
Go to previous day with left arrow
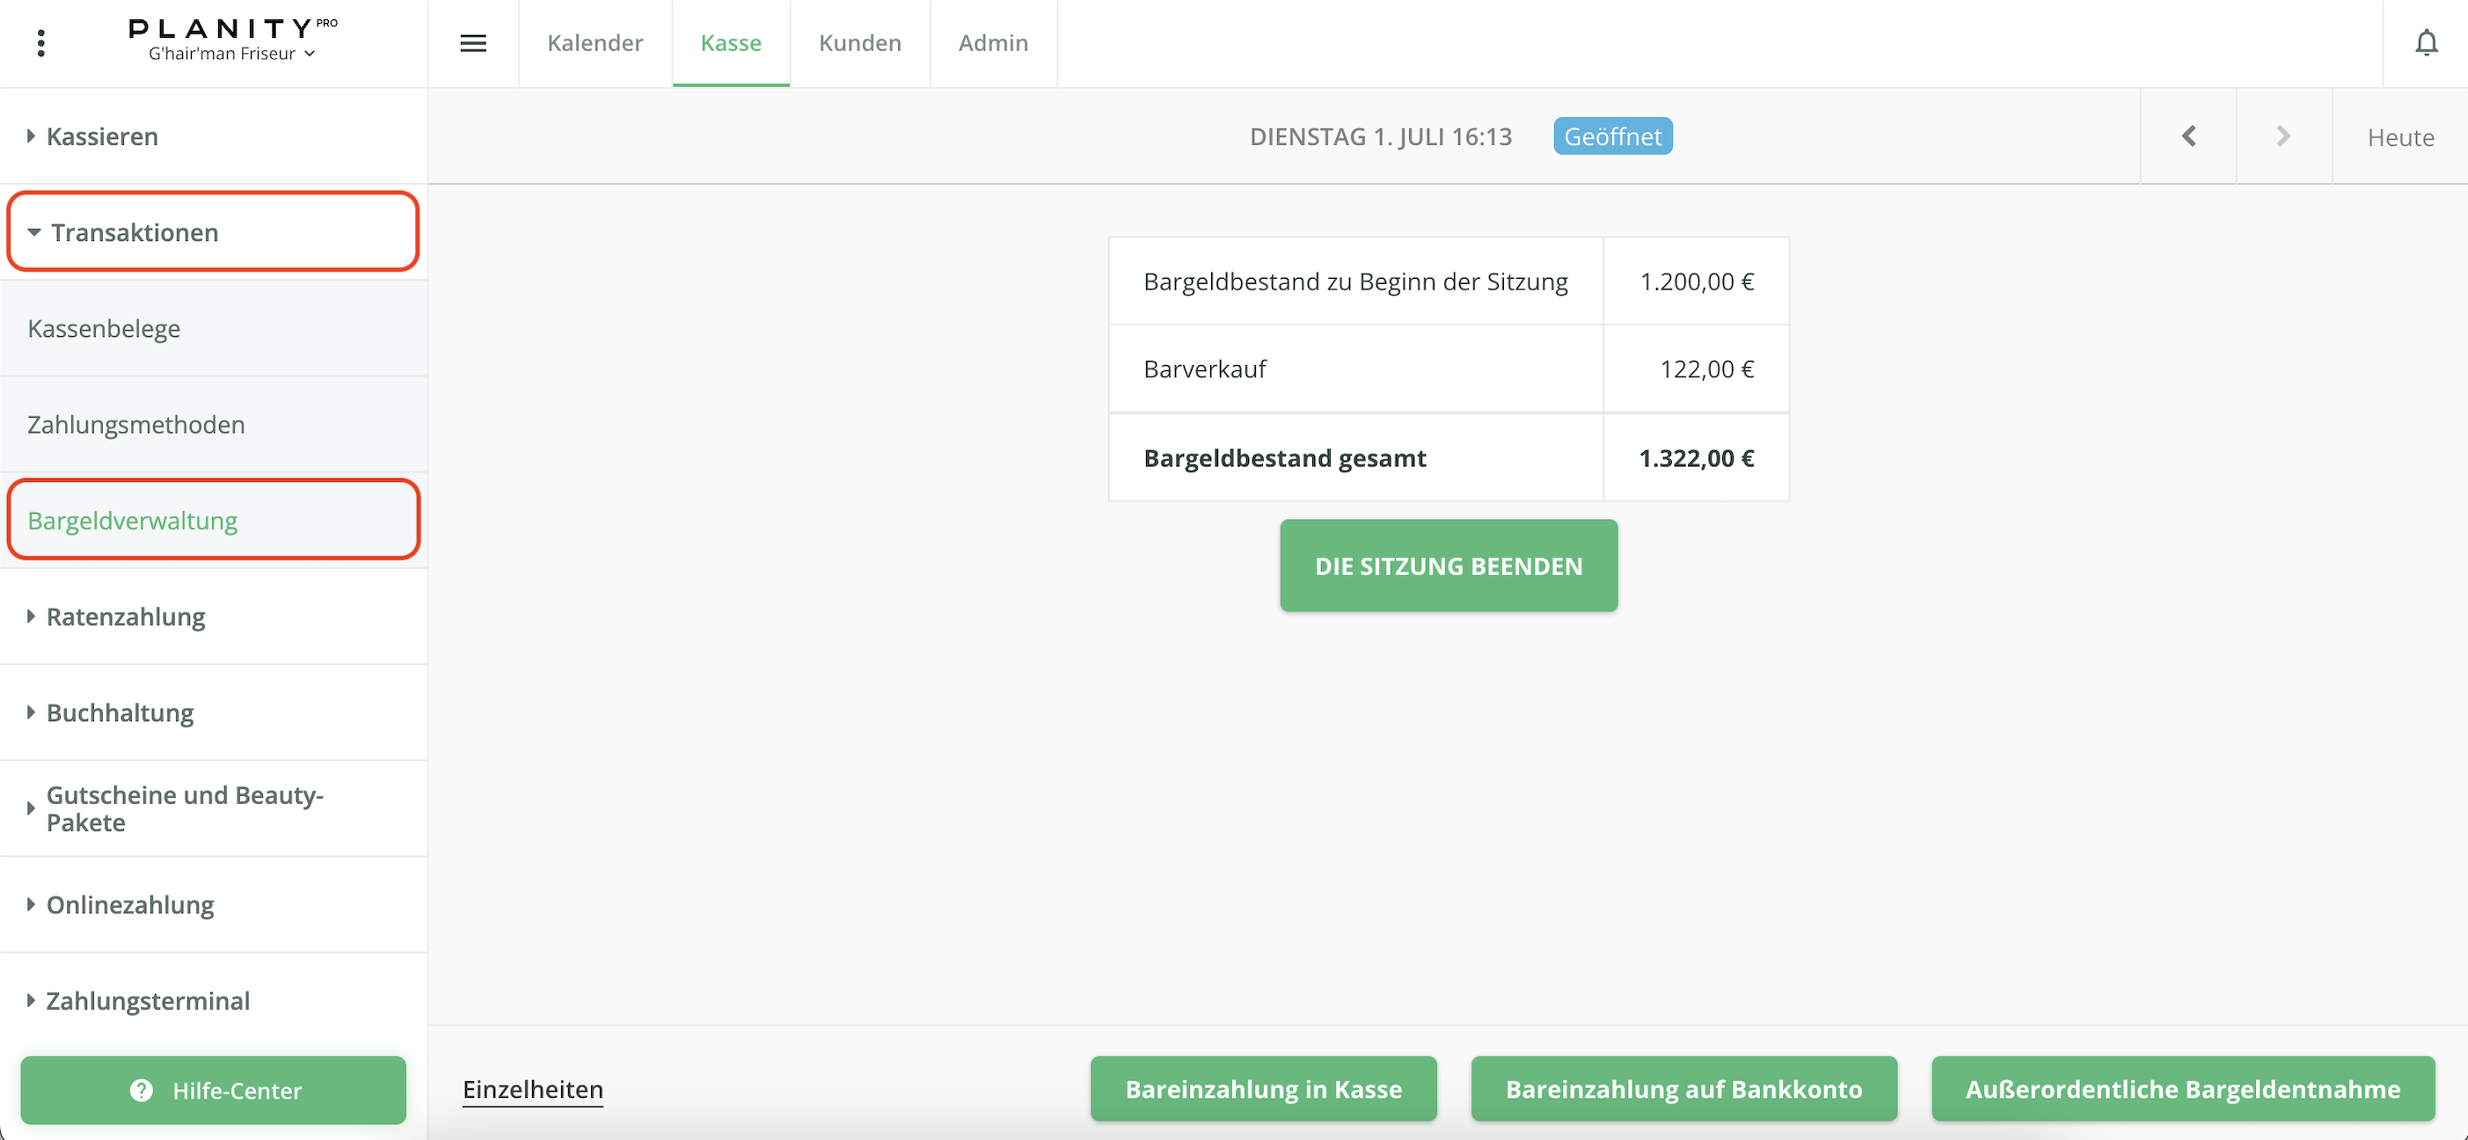[2188, 136]
